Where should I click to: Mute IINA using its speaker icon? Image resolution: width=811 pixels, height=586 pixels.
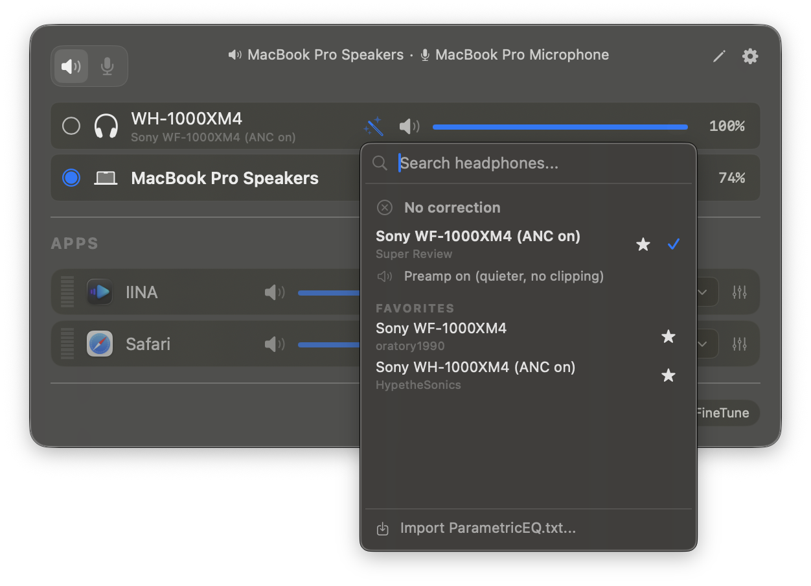click(275, 292)
